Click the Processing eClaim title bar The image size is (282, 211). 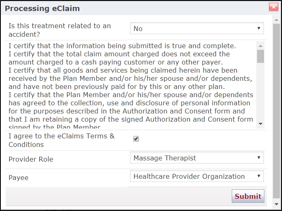click(135, 8)
